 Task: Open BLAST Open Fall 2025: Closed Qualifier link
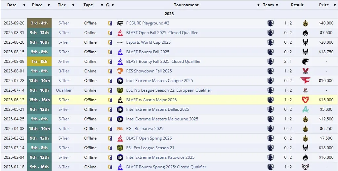pos(162,33)
